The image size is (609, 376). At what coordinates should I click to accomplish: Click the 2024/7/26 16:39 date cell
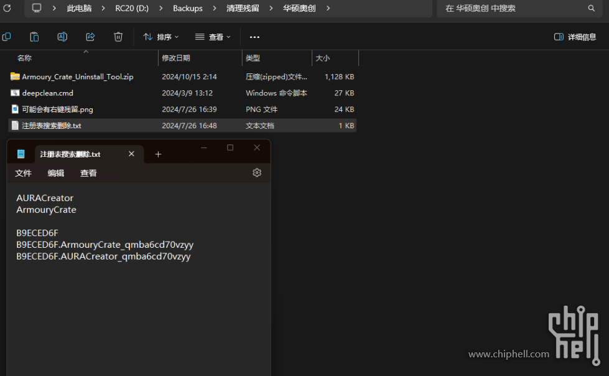[x=189, y=110]
